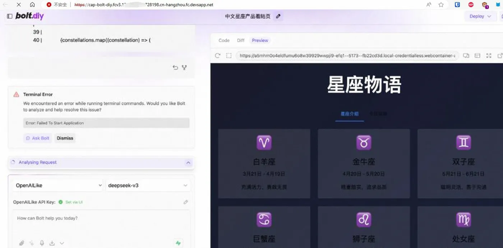This screenshot has height=248, width=503.
Task: Open the deepseek-v3 model dropdown
Action: (148, 185)
